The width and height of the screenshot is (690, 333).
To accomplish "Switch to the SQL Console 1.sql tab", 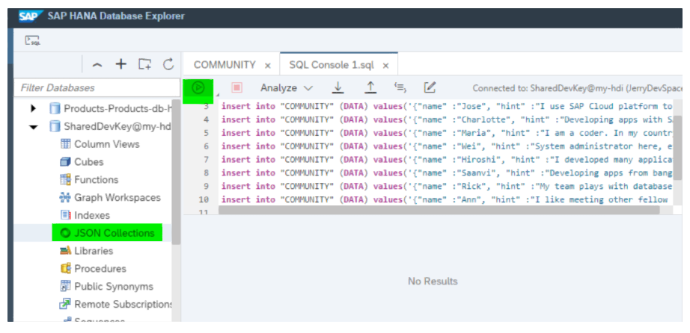I will 332,65.
